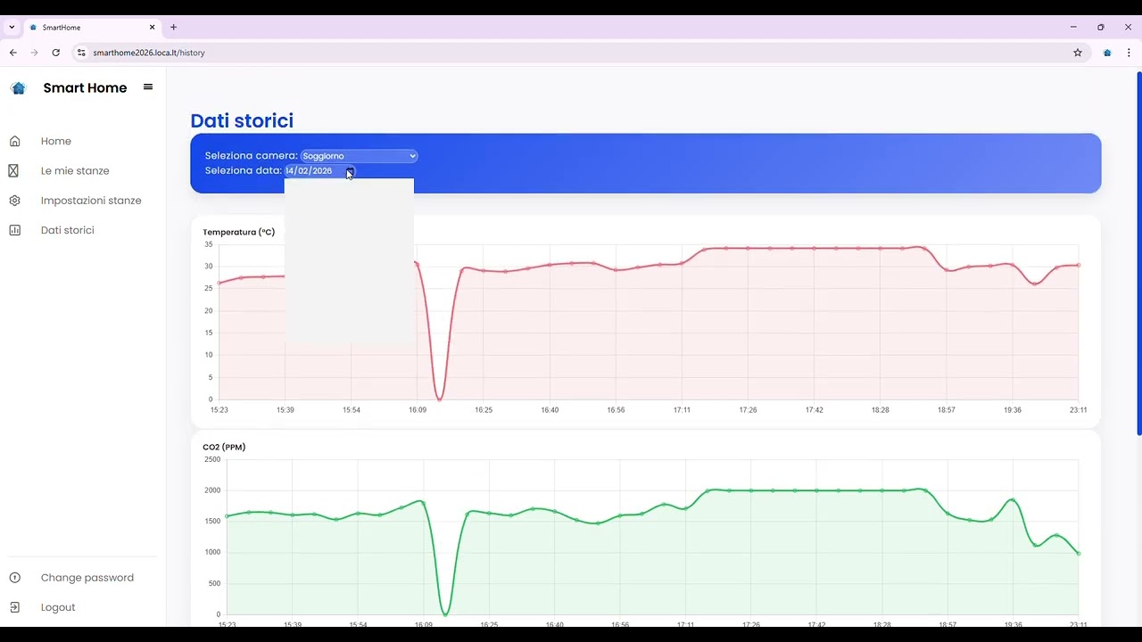
Task: Click the 15:23 label on temperature axis
Action: point(219,410)
